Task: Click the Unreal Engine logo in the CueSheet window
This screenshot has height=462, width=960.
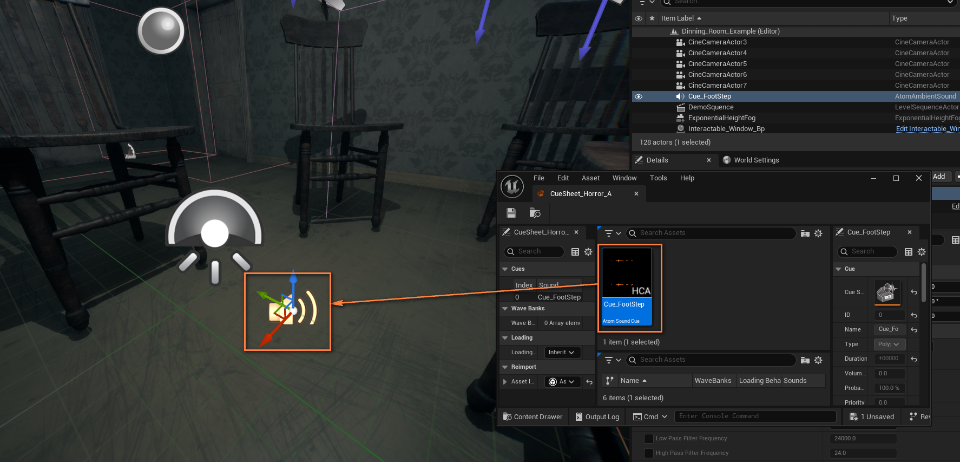Action: pos(512,186)
